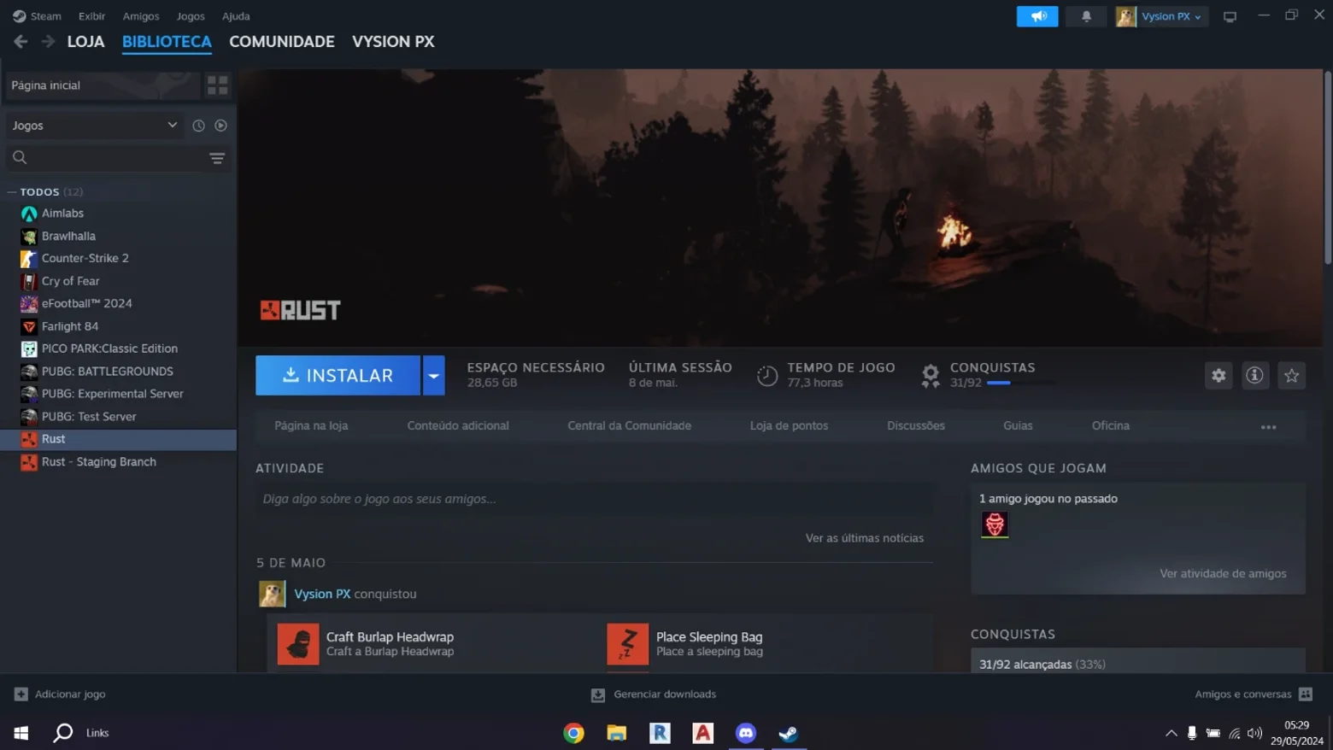Select PICO PARK:Classic Edition
Screen dimensions: 1333x750
[x=118, y=349]
